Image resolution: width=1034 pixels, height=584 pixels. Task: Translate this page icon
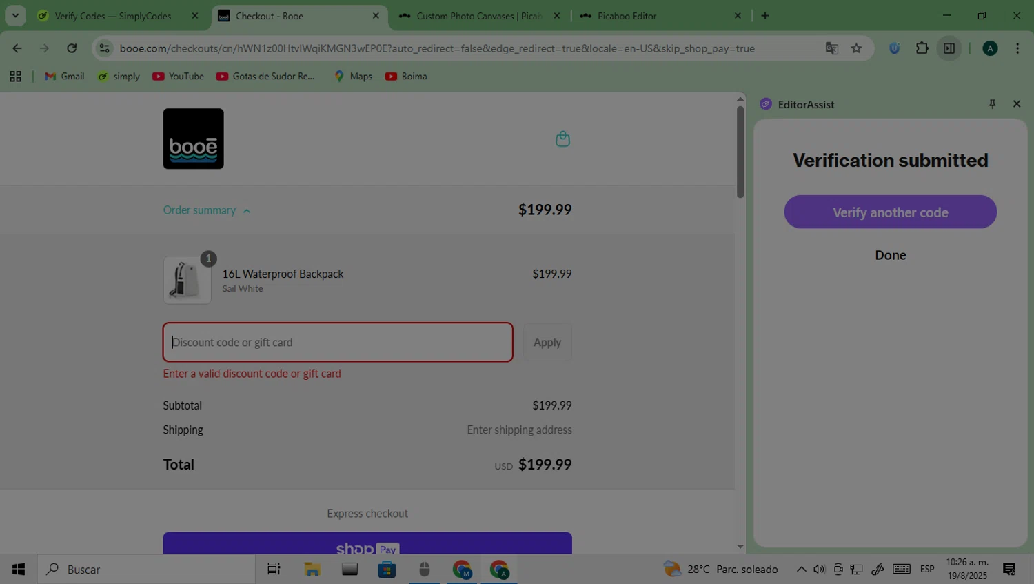(832, 48)
